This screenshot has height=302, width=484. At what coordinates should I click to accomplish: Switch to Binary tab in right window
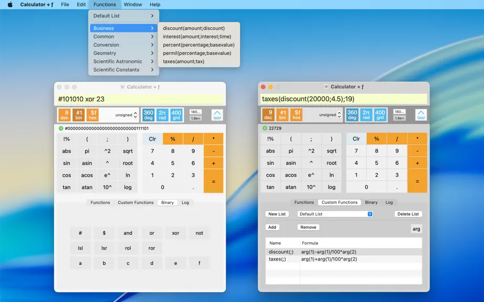click(371, 202)
